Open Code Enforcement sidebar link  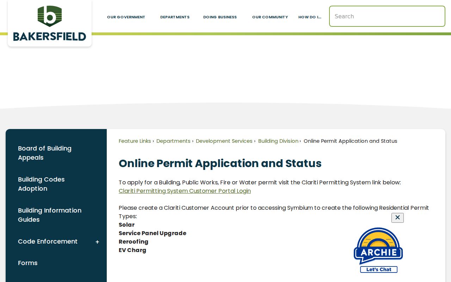48,241
